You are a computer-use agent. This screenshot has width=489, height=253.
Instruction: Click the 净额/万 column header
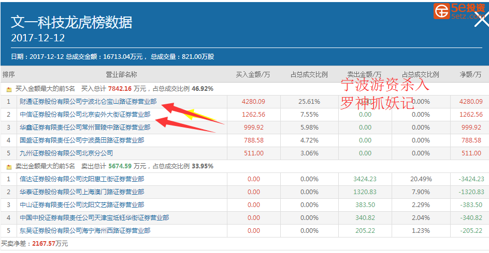point(470,74)
